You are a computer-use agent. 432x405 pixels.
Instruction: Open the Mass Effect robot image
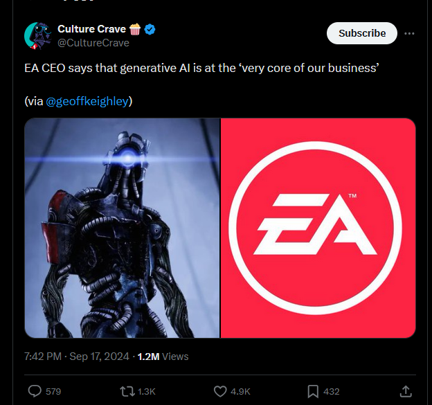(x=122, y=228)
